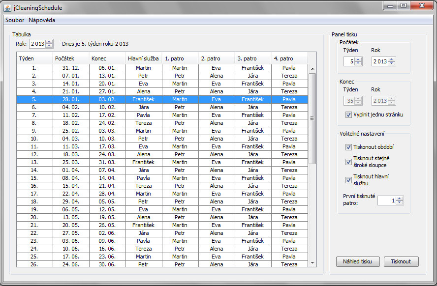
Task: Click the table vertical scrollbar thumb
Action: (312, 118)
